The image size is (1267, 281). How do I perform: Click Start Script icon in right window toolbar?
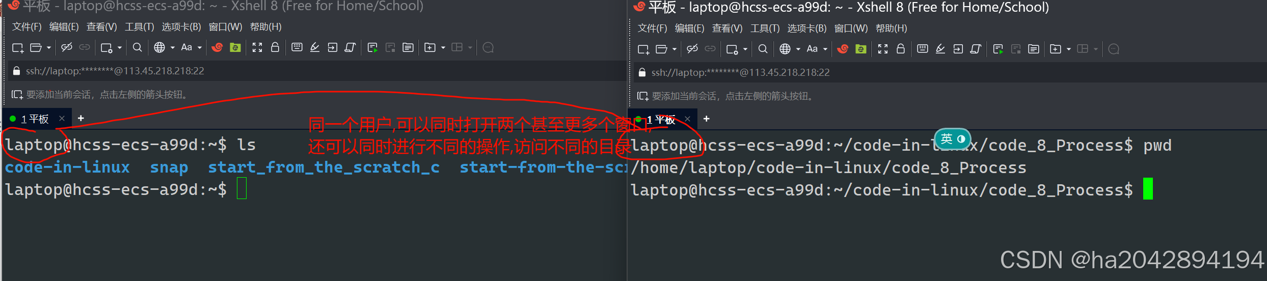[x=998, y=49]
